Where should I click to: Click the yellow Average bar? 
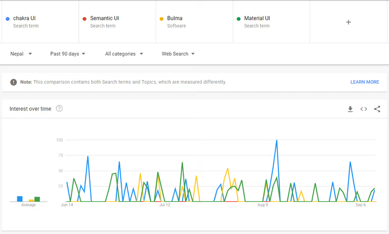coord(31,201)
